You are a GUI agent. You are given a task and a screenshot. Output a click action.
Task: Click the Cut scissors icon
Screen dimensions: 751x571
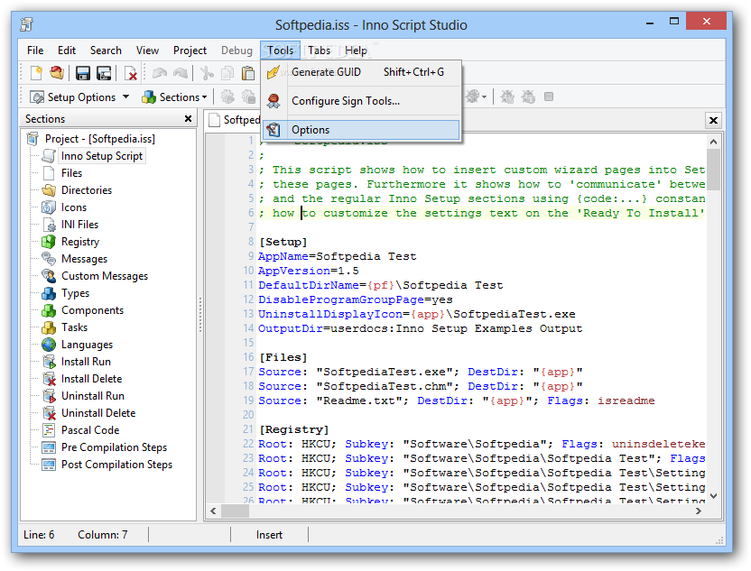click(x=207, y=73)
